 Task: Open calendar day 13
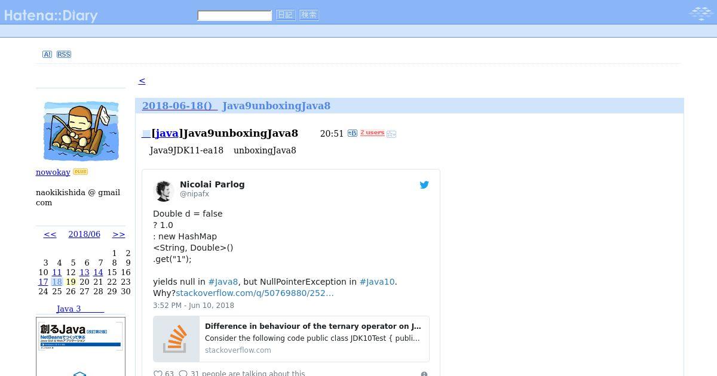84,272
